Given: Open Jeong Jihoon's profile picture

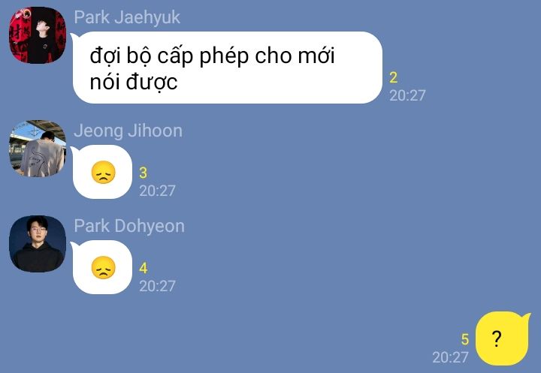Looking at the screenshot, I should click(38, 149).
